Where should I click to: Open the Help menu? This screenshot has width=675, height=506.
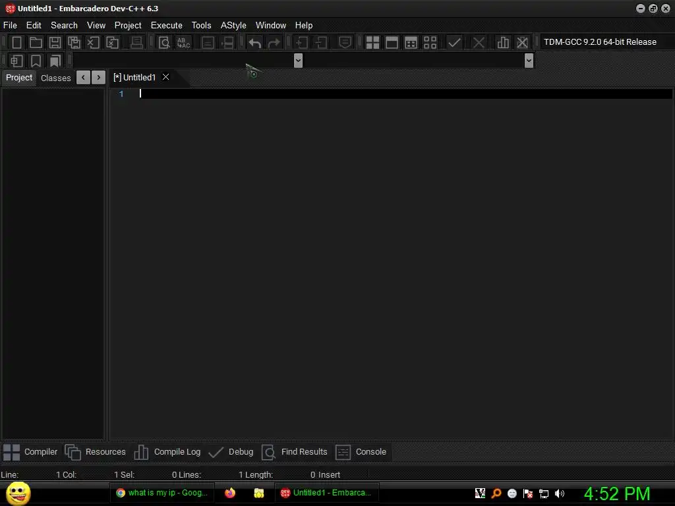tap(304, 26)
